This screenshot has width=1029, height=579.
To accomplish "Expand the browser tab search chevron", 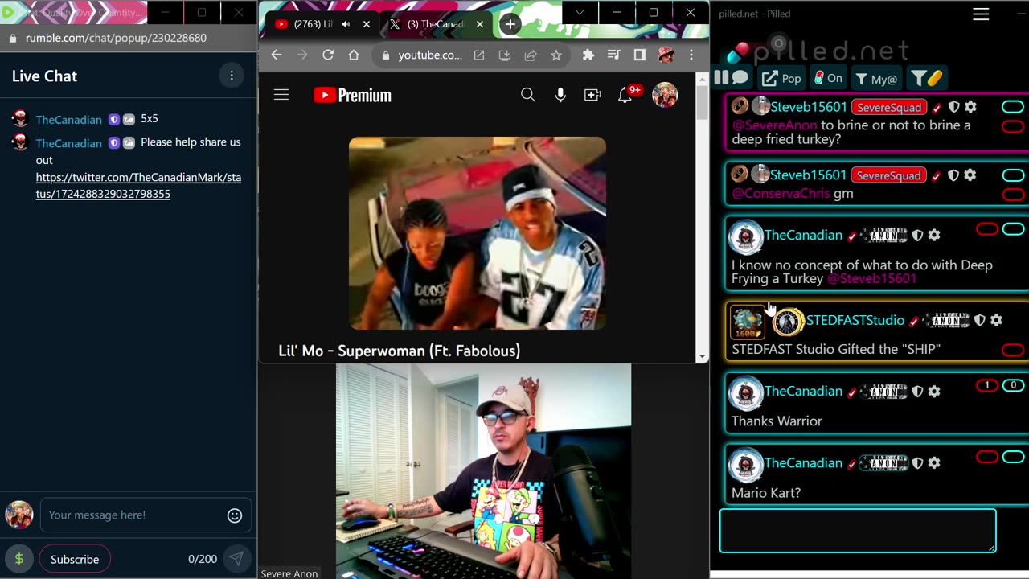I will click(x=580, y=13).
